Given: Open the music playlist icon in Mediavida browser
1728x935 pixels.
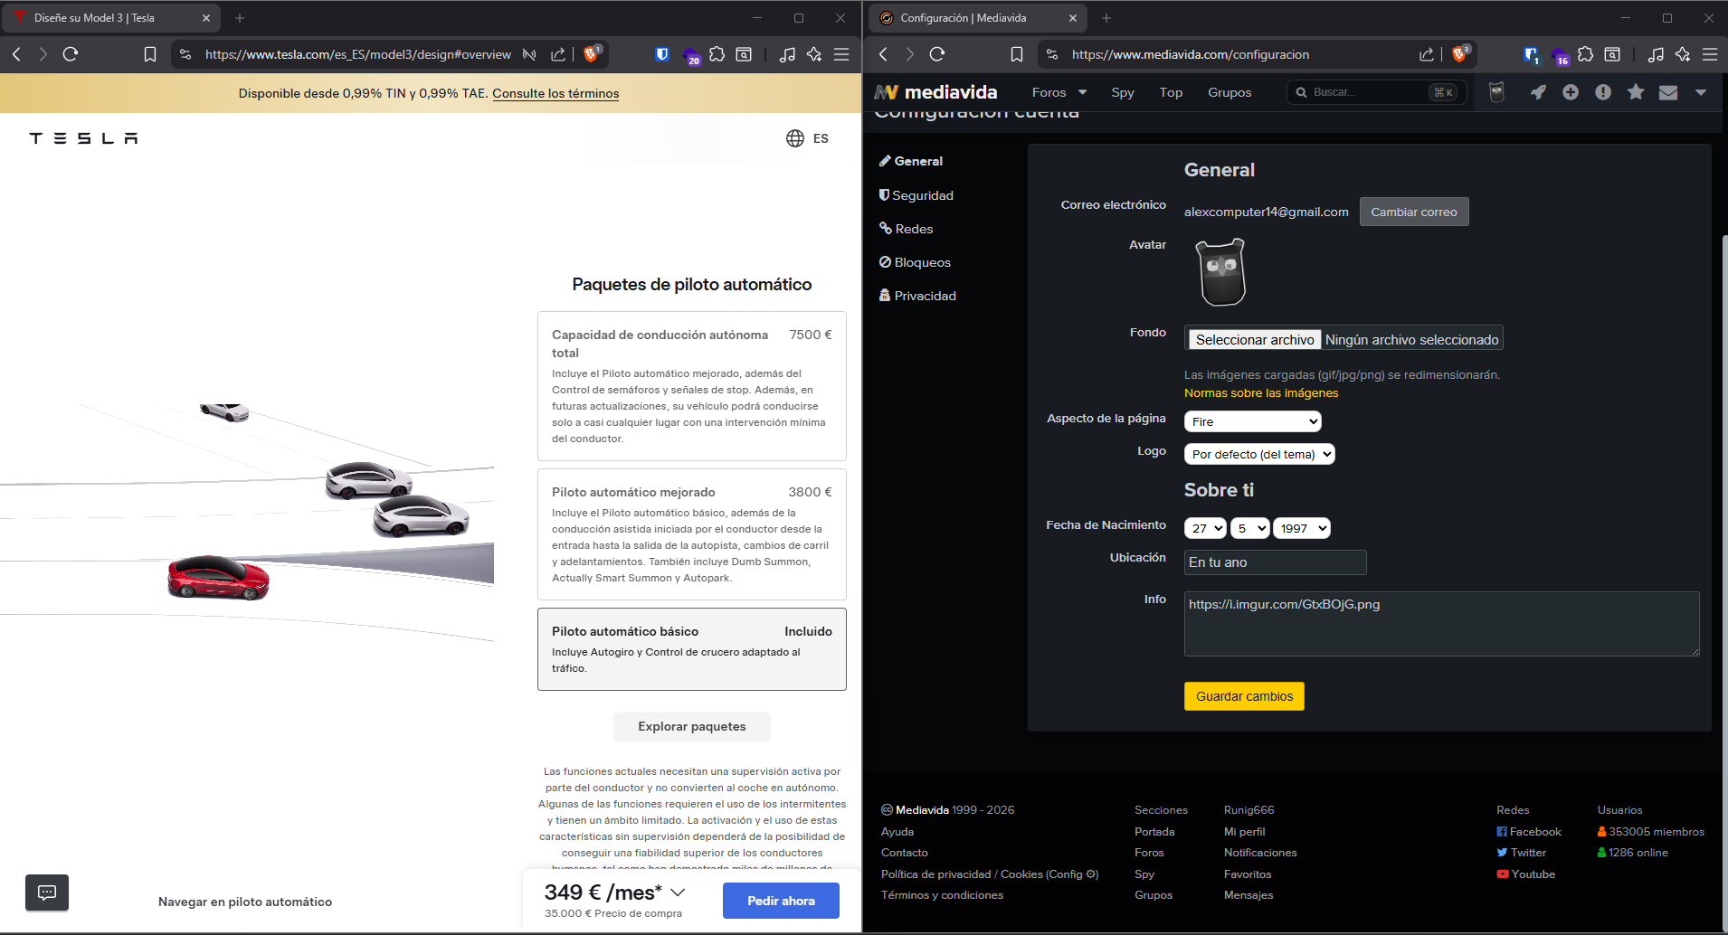Looking at the screenshot, I should (x=1656, y=54).
